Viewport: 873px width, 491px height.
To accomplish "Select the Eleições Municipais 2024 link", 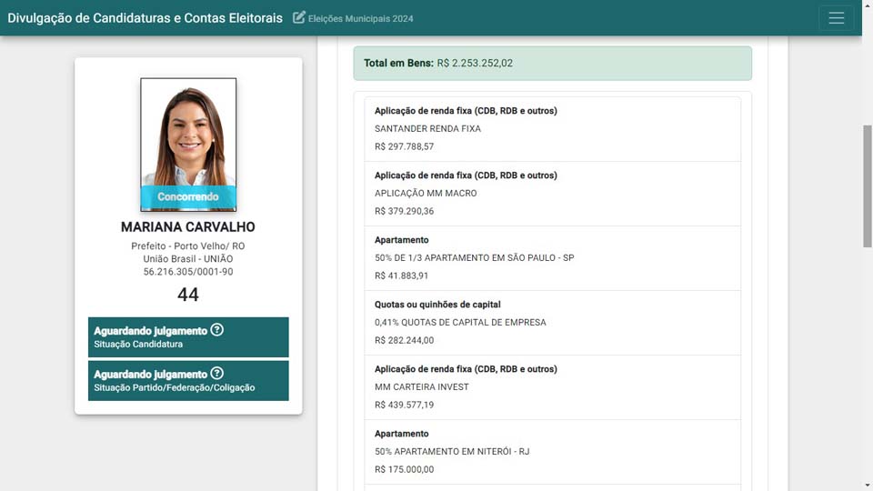I will click(360, 19).
